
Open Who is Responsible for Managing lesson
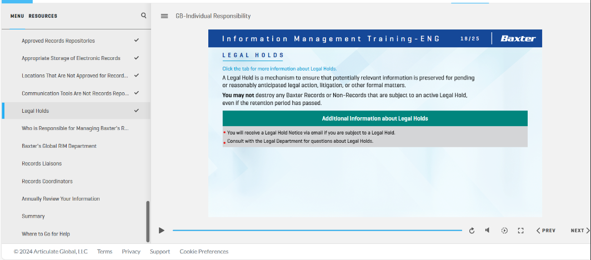pyautogui.click(x=76, y=128)
